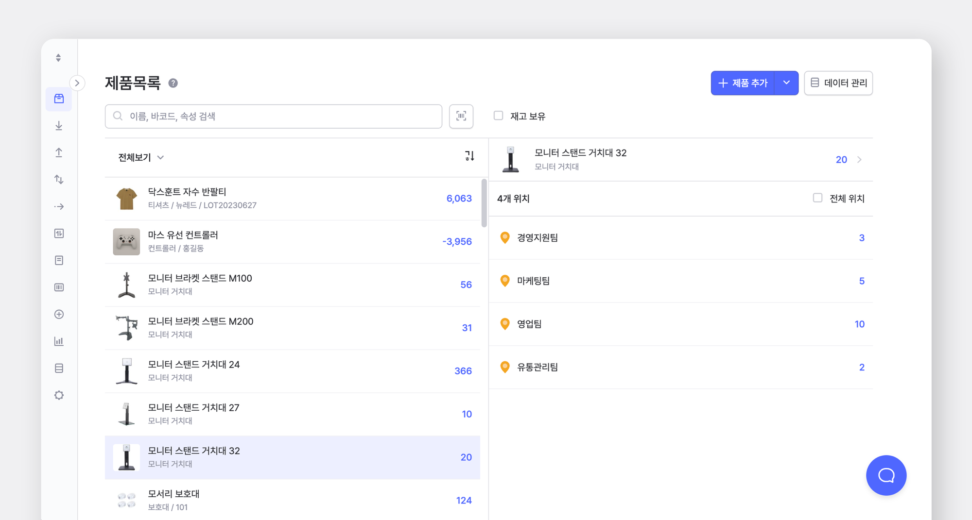Open the analytics bar chart sidebar icon
Screen dimensions: 972x520
click(x=59, y=341)
